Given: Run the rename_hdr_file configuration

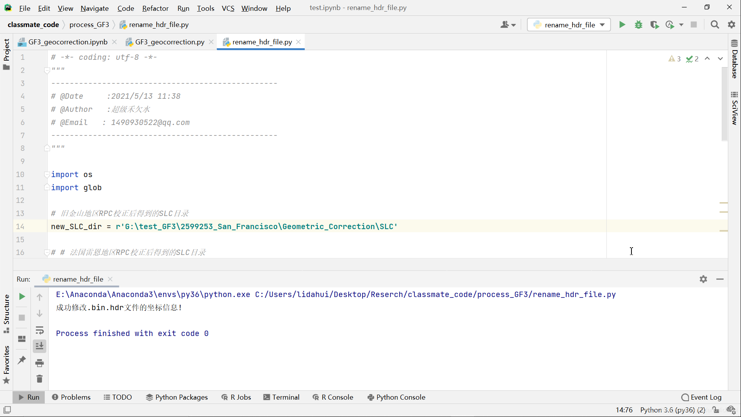Looking at the screenshot, I should tap(622, 25).
